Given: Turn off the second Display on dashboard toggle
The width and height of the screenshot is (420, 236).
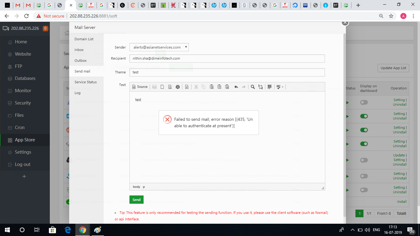Looking at the screenshot, I should 364,116.
